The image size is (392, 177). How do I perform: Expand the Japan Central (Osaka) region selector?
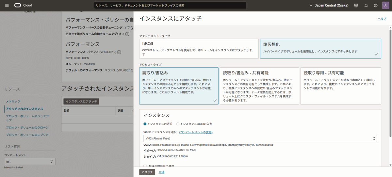329,6
